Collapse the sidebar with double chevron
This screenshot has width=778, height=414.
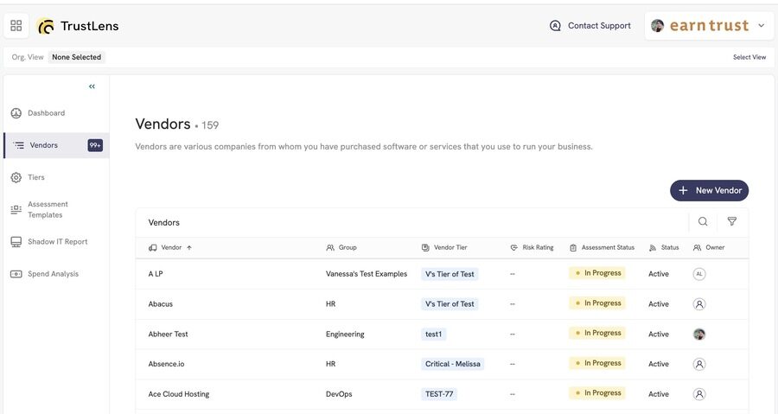[92, 86]
